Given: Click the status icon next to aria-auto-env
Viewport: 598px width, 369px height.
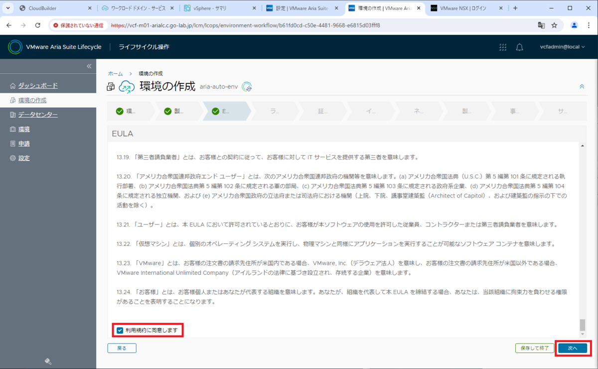Looking at the screenshot, I should [247, 87].
